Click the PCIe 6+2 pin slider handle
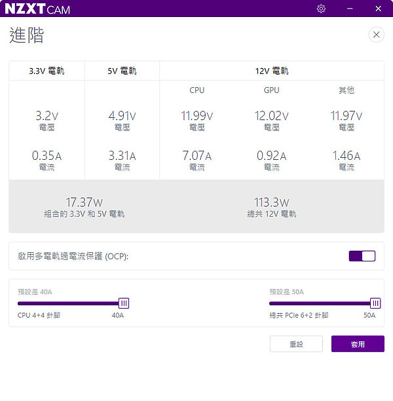Screen dimensions: 393x401 coord(375,303)
